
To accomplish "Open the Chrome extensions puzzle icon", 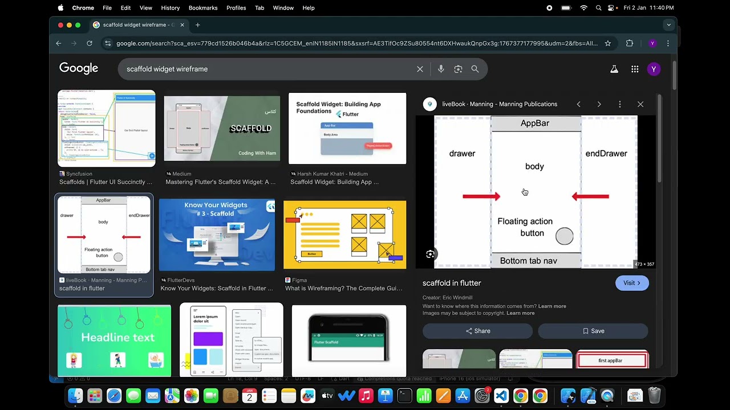I will pos(630,43).
